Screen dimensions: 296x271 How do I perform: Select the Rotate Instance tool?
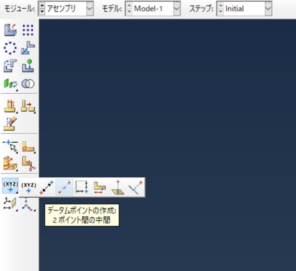[x=11, y=66]
